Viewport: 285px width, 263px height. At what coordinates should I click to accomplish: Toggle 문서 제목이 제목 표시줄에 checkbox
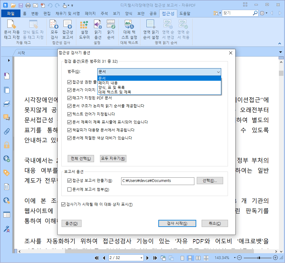69,122
